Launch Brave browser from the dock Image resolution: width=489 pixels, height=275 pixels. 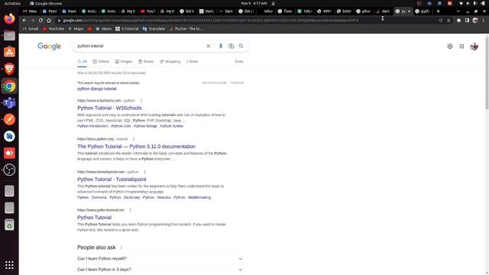pyautogui.click(x=9, y=69)
